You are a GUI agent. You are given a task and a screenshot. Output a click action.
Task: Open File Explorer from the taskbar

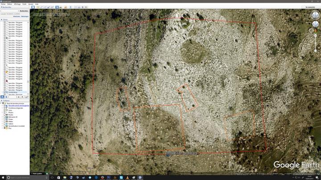65,177
